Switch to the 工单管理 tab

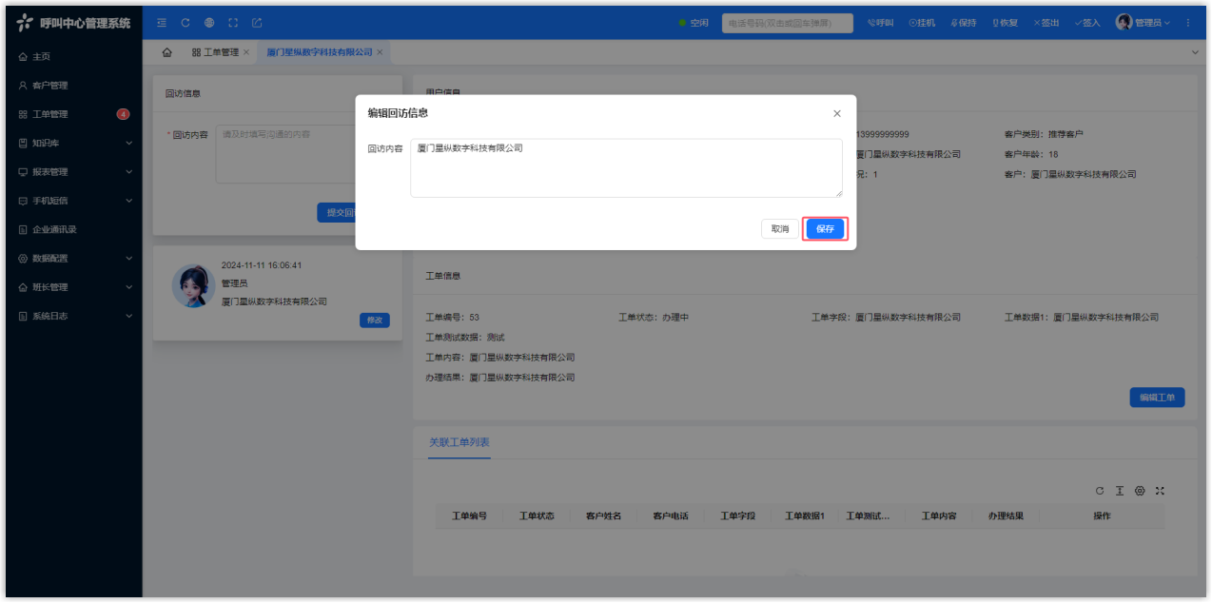[x=215, y=52]
